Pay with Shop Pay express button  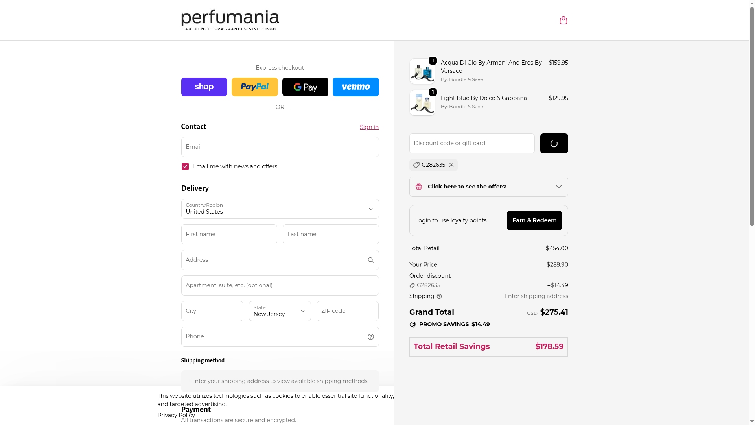[x=204, y=87]
